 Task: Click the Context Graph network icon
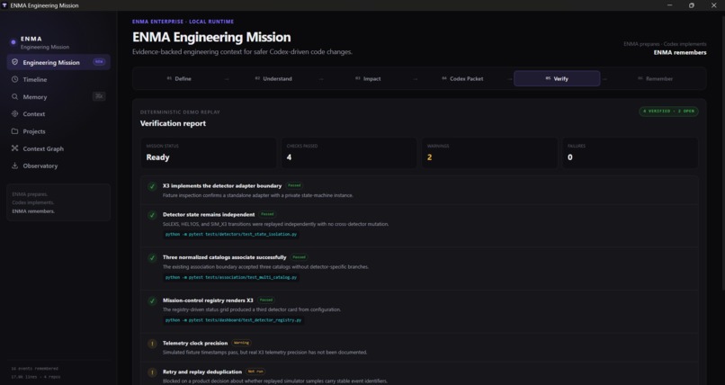[14, 148]
